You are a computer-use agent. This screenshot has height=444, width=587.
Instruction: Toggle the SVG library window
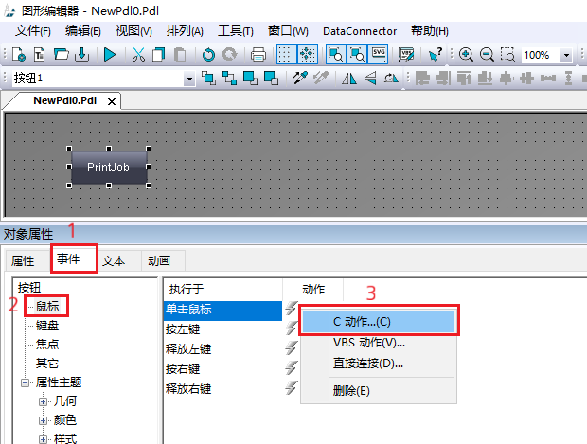pos(378,55)
